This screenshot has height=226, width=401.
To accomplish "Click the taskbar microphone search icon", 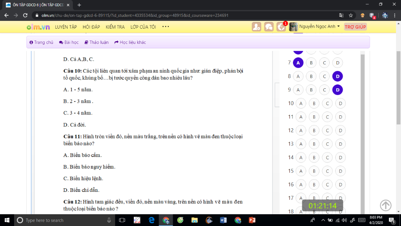I will [109, 220].
